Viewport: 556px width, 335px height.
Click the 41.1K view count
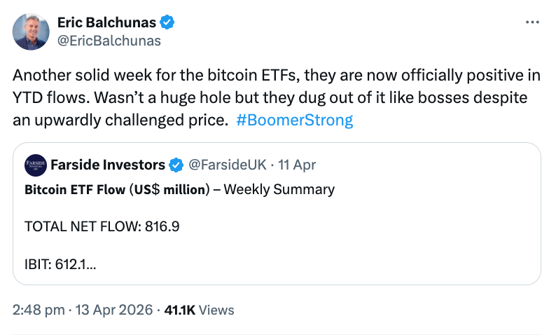click(179, 310)
